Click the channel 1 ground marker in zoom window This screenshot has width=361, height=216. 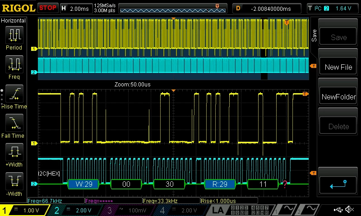point(34,143)
